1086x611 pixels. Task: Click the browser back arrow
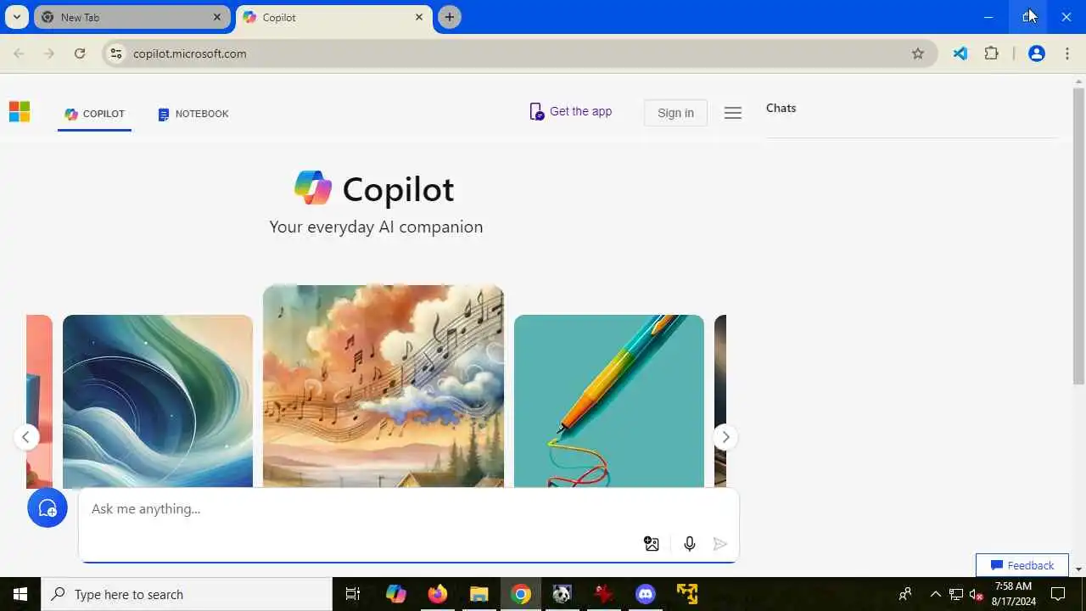click(19, 53)
